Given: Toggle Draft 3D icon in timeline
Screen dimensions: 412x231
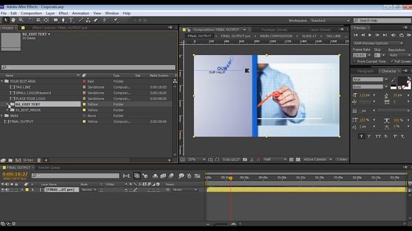Looking at the screenshot, I should pos(145,176).
